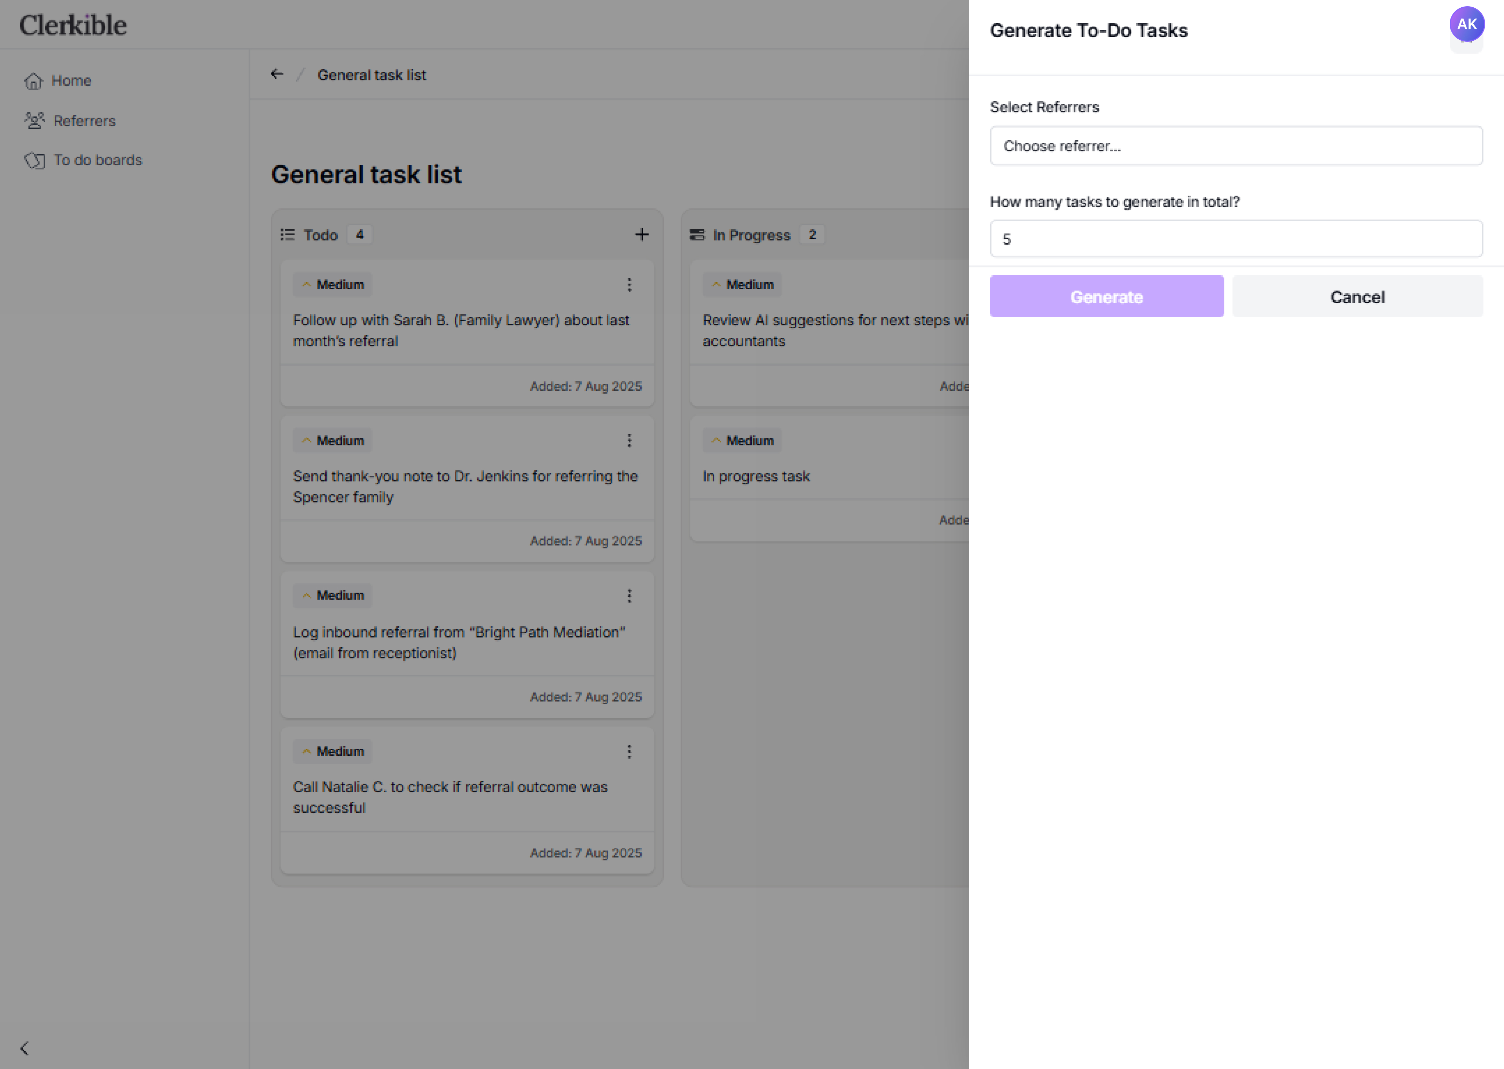1504x1069 pixels.
Task: Open the Natalie C. task's three-dot menu
Action: (x=629, y=752)
